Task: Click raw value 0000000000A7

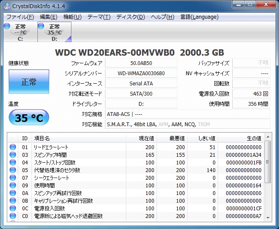Action: pyautogui.click(x=244, y=216)
